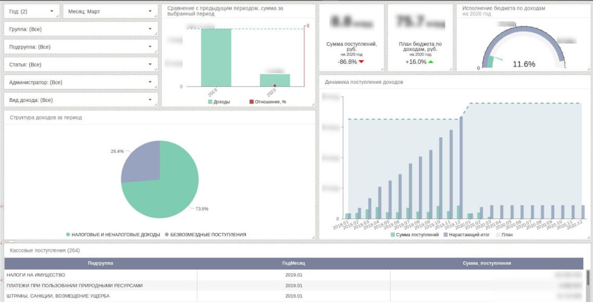Click the -86.8% change value
This screenshot has width=593, height=302.
pos(347,62)
